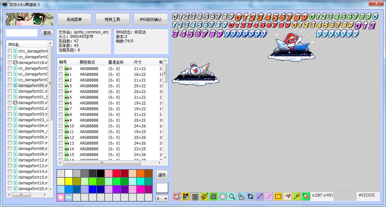This screenshot has height=207, width=386.
Task: Pick the transparent checkerboard swatch
Action: coord(61,174)
